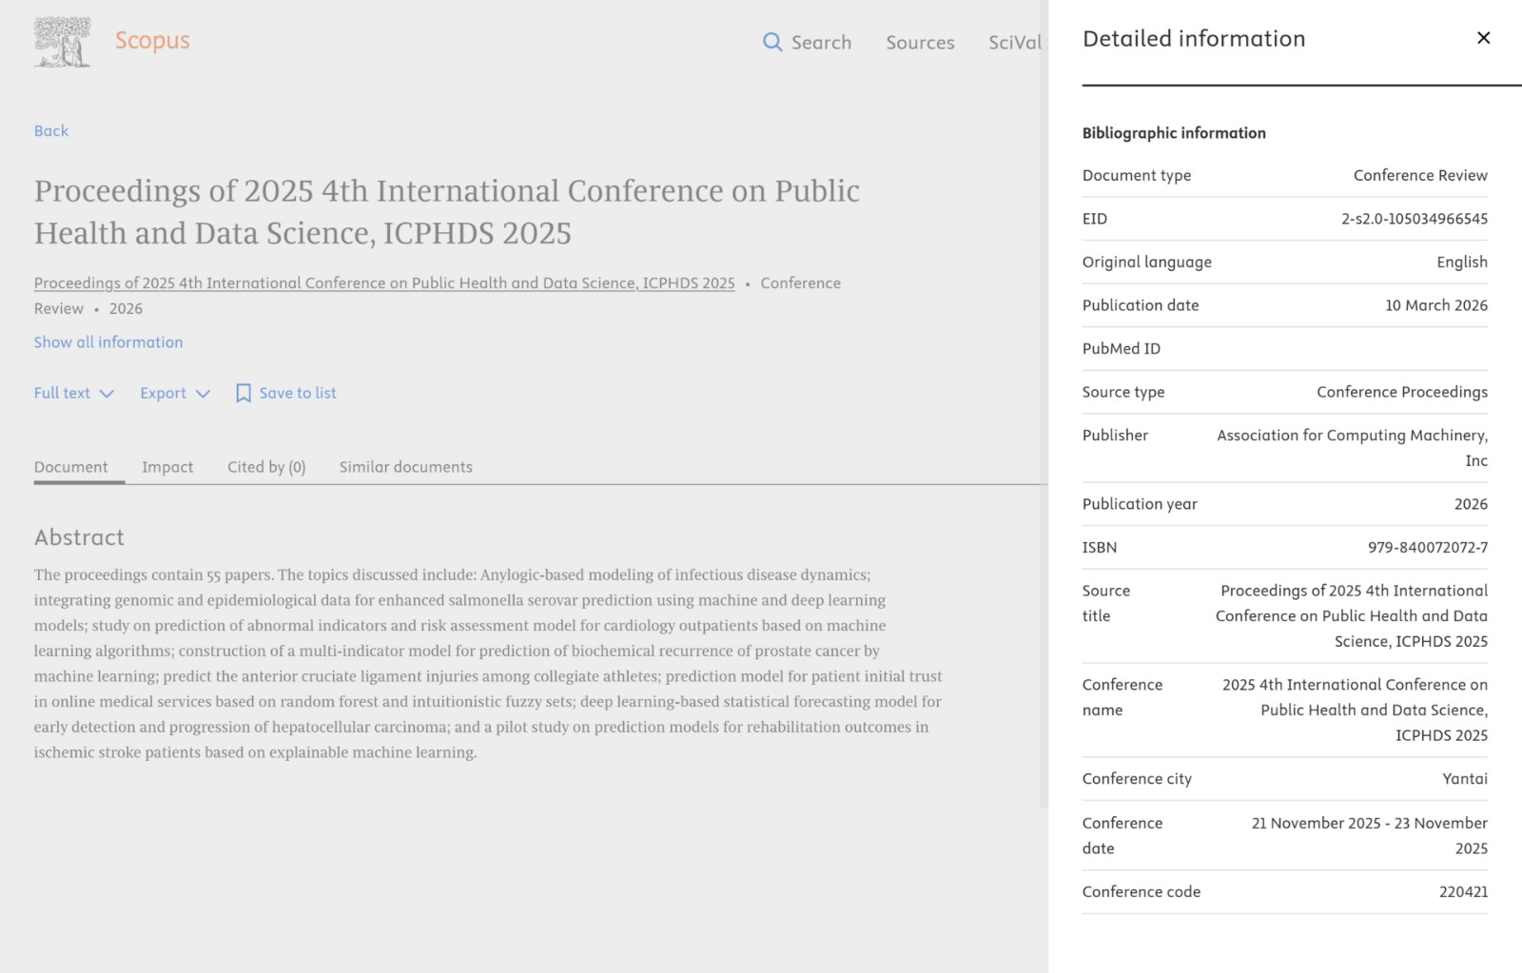Open the SciVal menu item

pyautogui.click(x=1015, y=43)
